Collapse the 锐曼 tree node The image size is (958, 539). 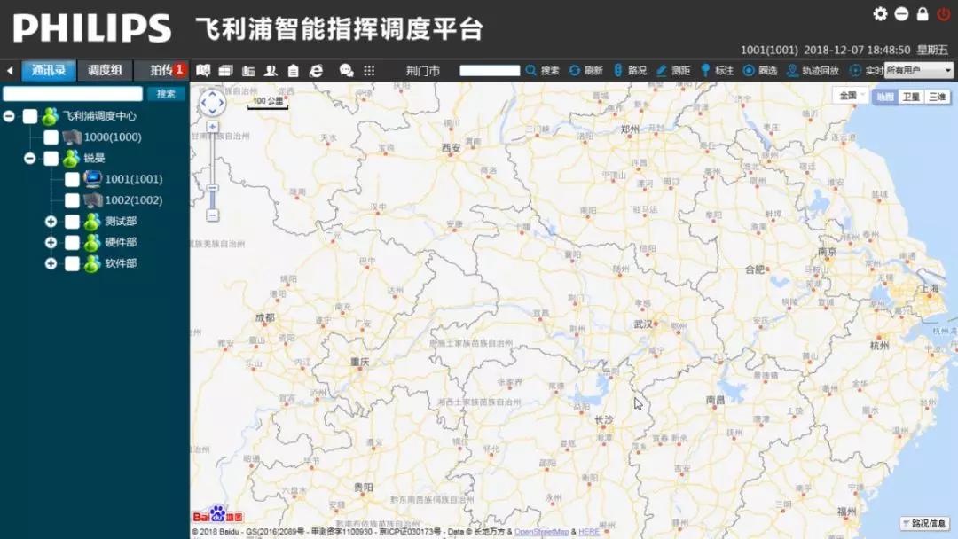coord(30,159)
